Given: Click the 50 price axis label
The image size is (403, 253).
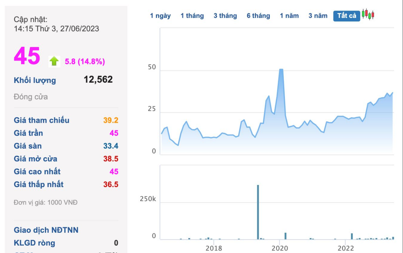Looking at the screenshot, I should point(152,67).
